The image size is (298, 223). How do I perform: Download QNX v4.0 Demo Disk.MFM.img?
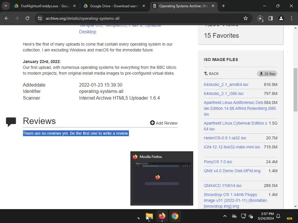pos(232,171)
